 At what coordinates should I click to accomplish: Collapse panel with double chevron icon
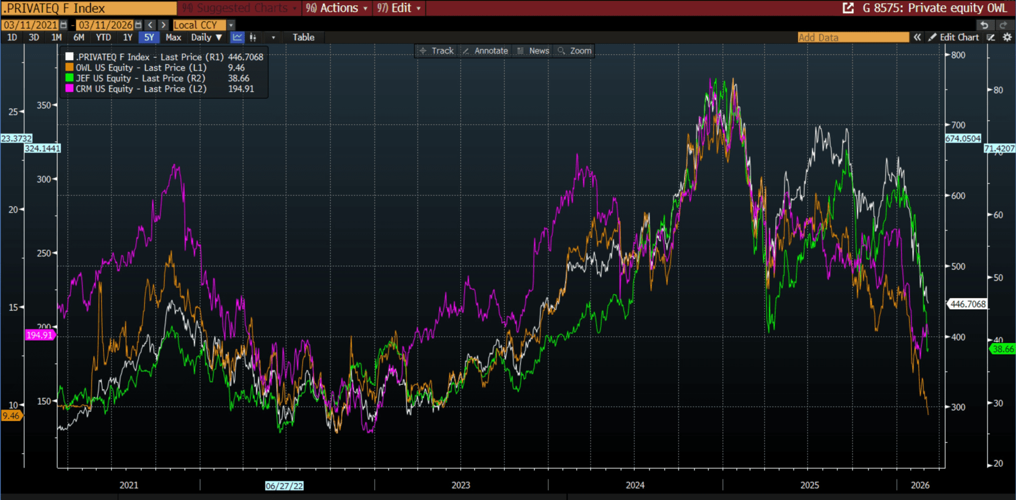917,37
